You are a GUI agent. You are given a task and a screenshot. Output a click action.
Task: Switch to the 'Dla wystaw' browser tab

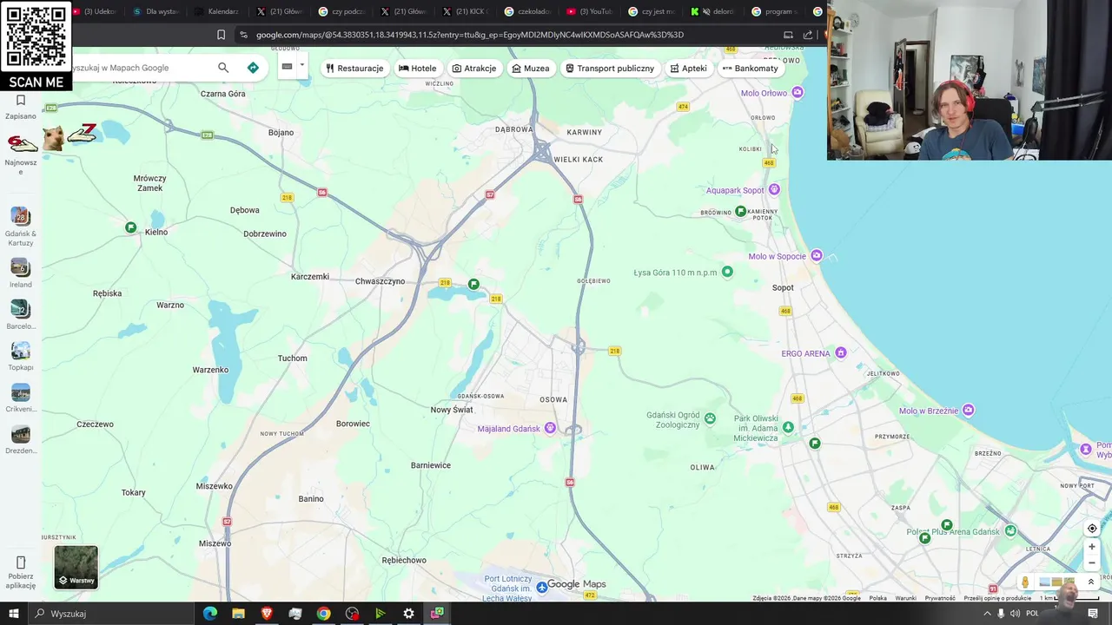coord(155,11)
